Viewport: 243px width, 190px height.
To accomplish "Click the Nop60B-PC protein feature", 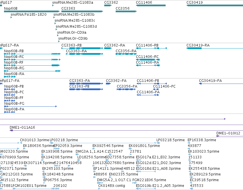I will 10,95.
